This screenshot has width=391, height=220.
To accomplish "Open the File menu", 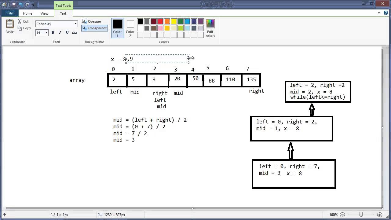I will click(10, 13).
